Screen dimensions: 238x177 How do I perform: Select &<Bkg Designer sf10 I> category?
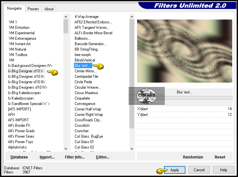[26, 71]
